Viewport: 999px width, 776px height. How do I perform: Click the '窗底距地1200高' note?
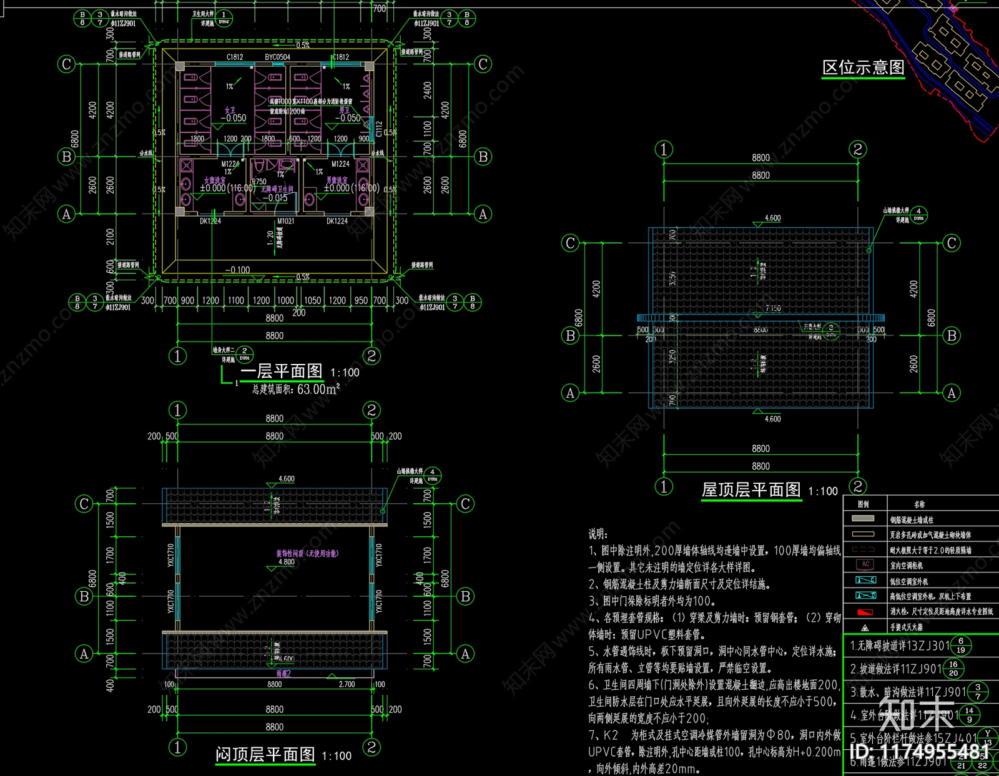tap(287, 111)
